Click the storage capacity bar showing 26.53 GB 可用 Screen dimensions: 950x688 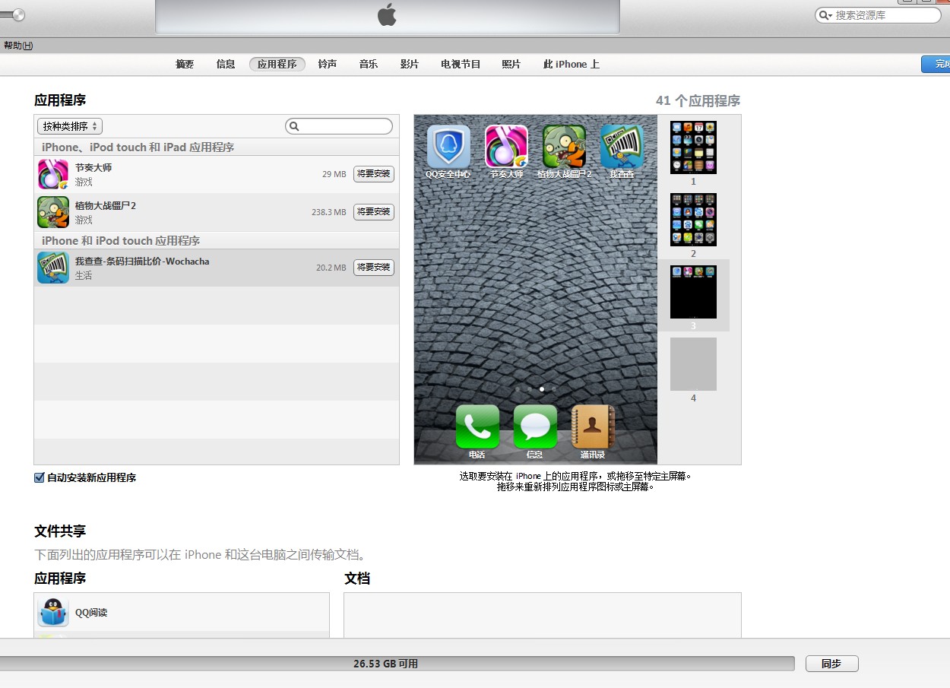pos(397,664)
